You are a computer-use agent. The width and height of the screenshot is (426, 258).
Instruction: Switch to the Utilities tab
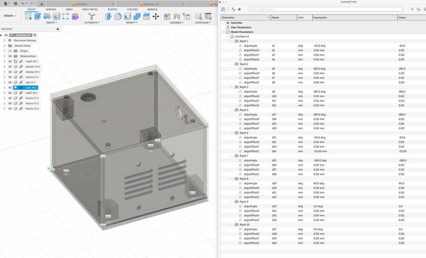click(x=132, y=9)
